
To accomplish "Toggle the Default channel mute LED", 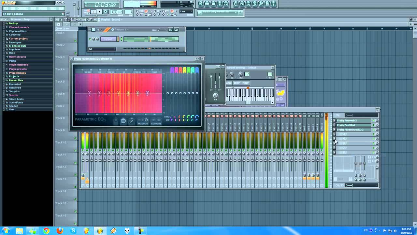I will (90, 39).
